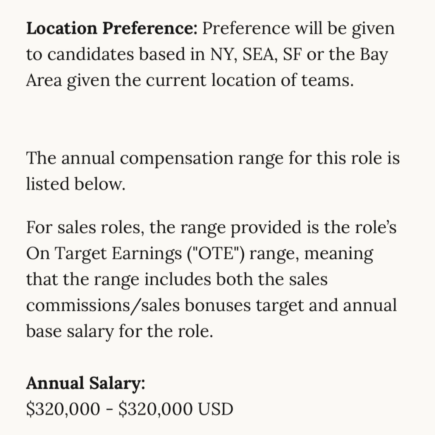This screenshot has width=435, height=435.
Task: Click the "SF" location abbreviation
Action: [x=292, y=55]
